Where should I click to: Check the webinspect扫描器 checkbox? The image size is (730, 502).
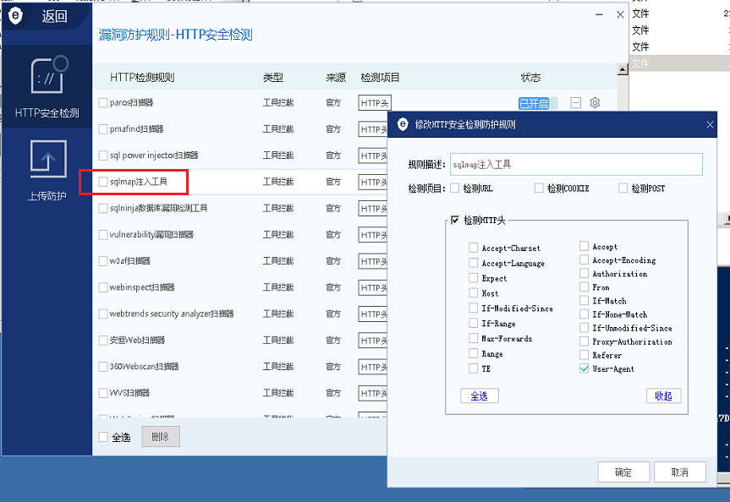tap(103, 287)
